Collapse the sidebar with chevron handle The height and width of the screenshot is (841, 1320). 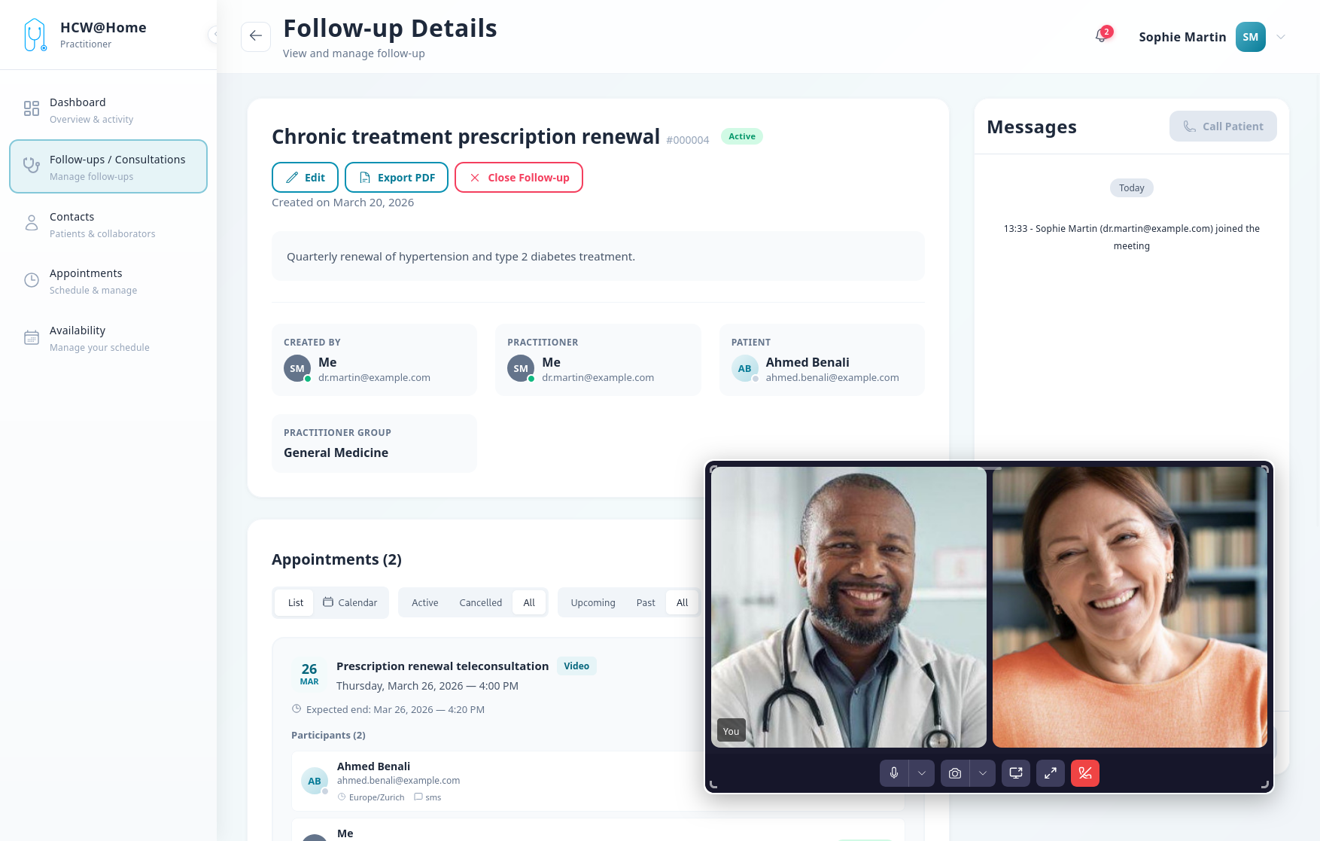[x=214, y=34]
